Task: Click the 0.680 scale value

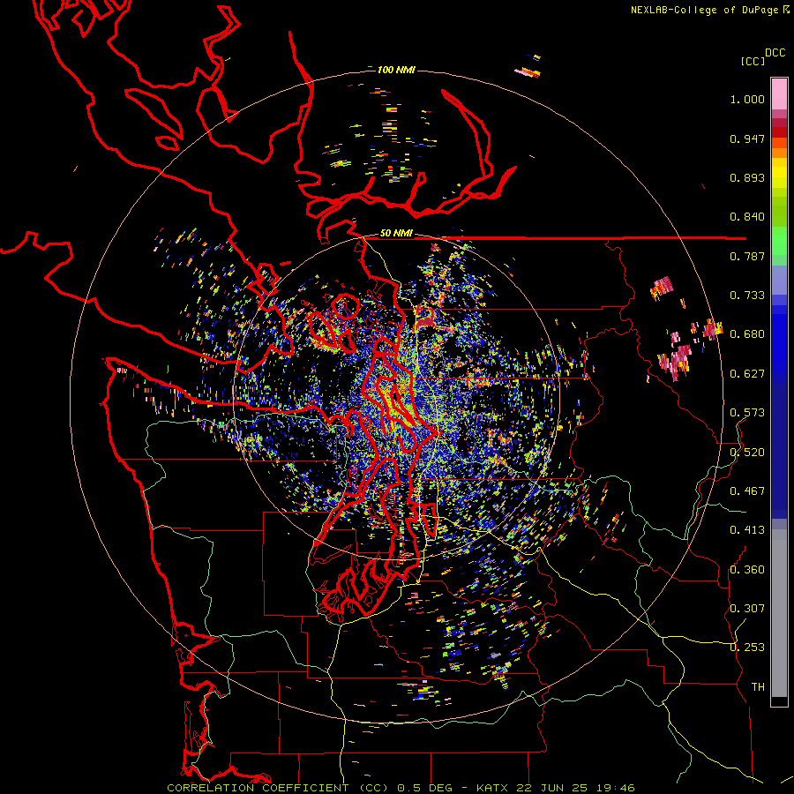Action: (x=747, y=334)
